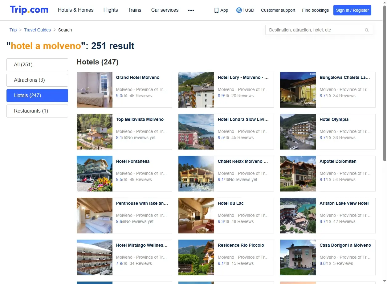Open Customer support link

278,10
